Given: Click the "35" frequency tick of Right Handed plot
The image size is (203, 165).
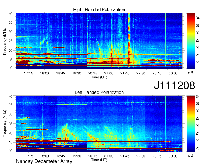Looking at the screenshot, I should coord(10,22).
